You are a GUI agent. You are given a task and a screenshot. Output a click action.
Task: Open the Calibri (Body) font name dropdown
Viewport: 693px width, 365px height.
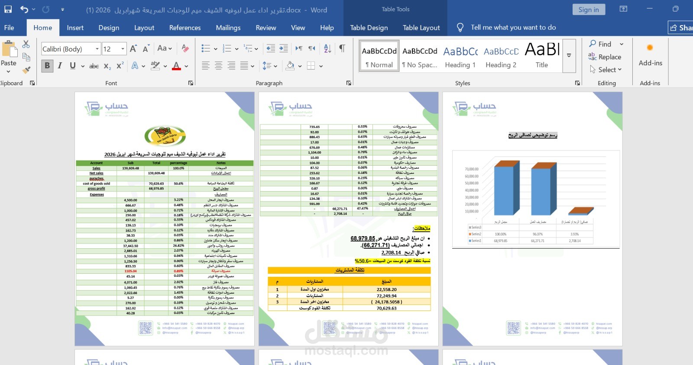tap(97, 49)
